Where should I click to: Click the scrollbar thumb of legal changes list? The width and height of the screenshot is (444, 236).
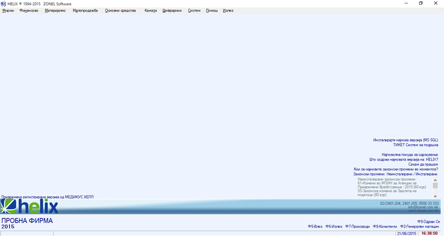click(435, 186)
